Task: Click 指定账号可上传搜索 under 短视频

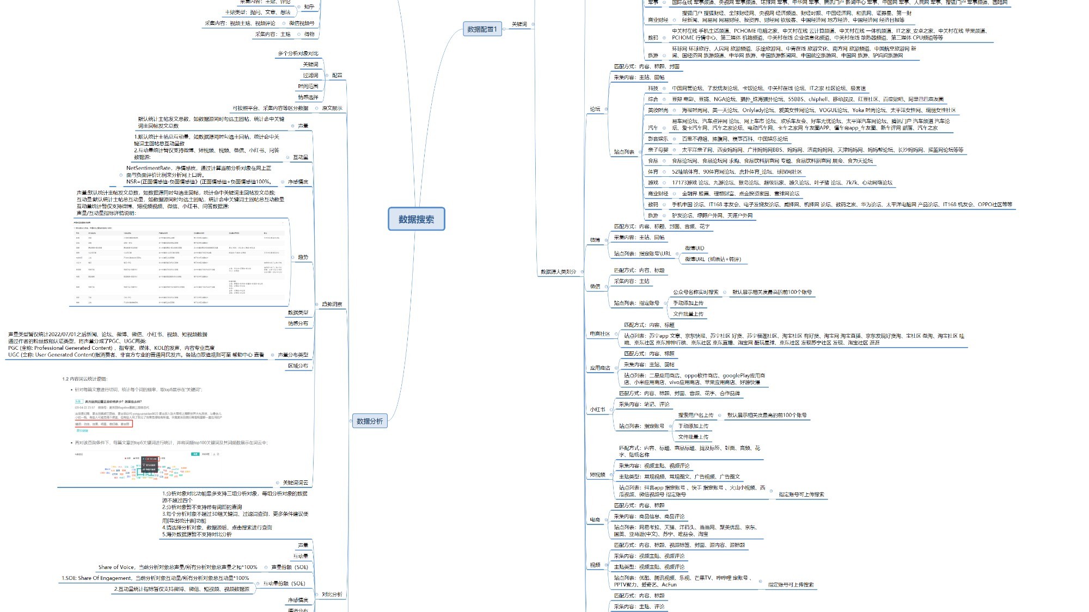Action: (x=801, y=494)
